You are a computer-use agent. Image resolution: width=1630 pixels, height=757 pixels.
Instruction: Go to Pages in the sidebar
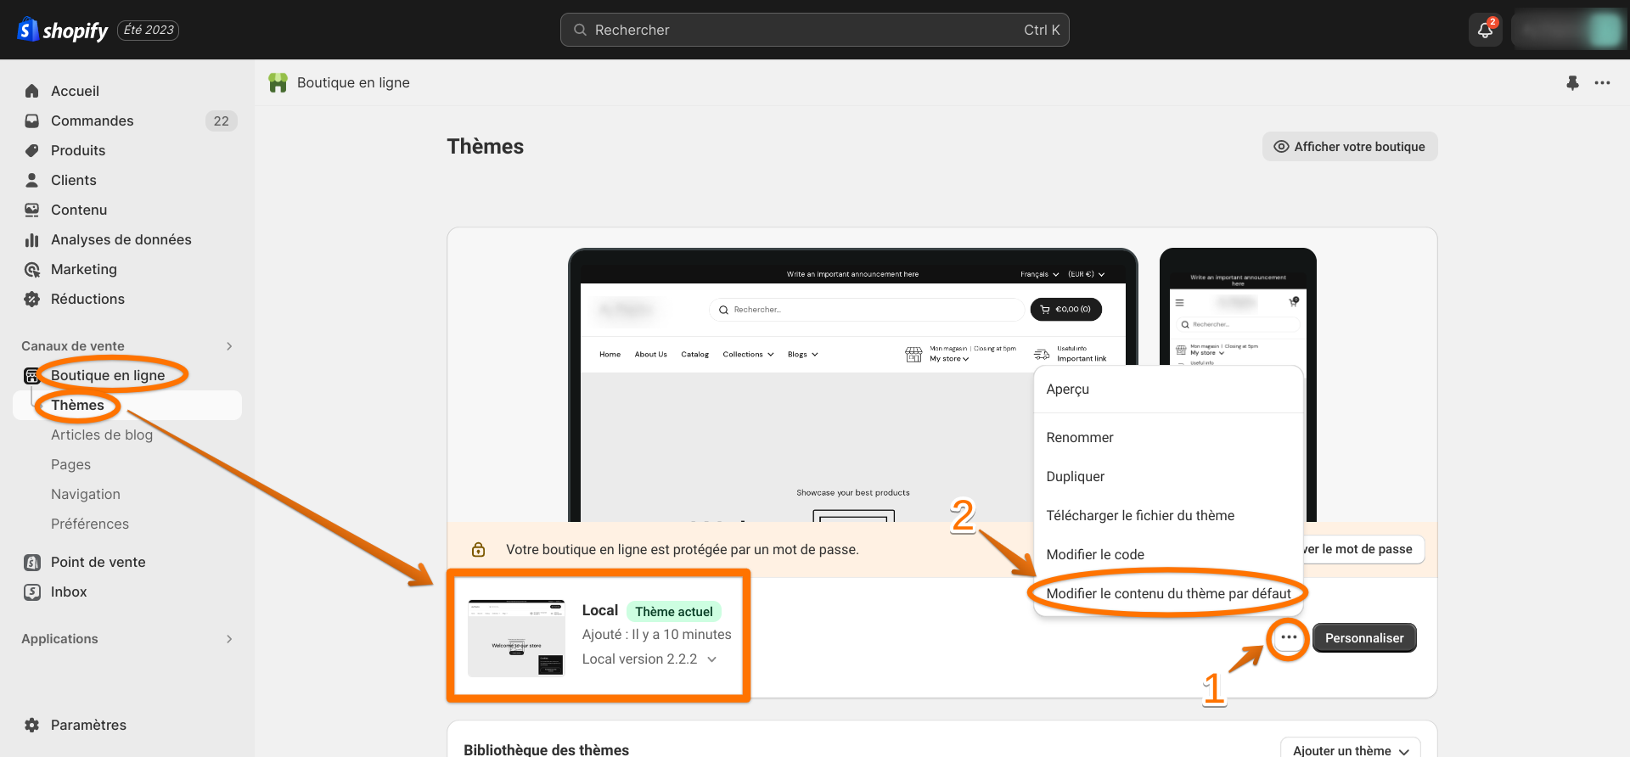(70, 464)
